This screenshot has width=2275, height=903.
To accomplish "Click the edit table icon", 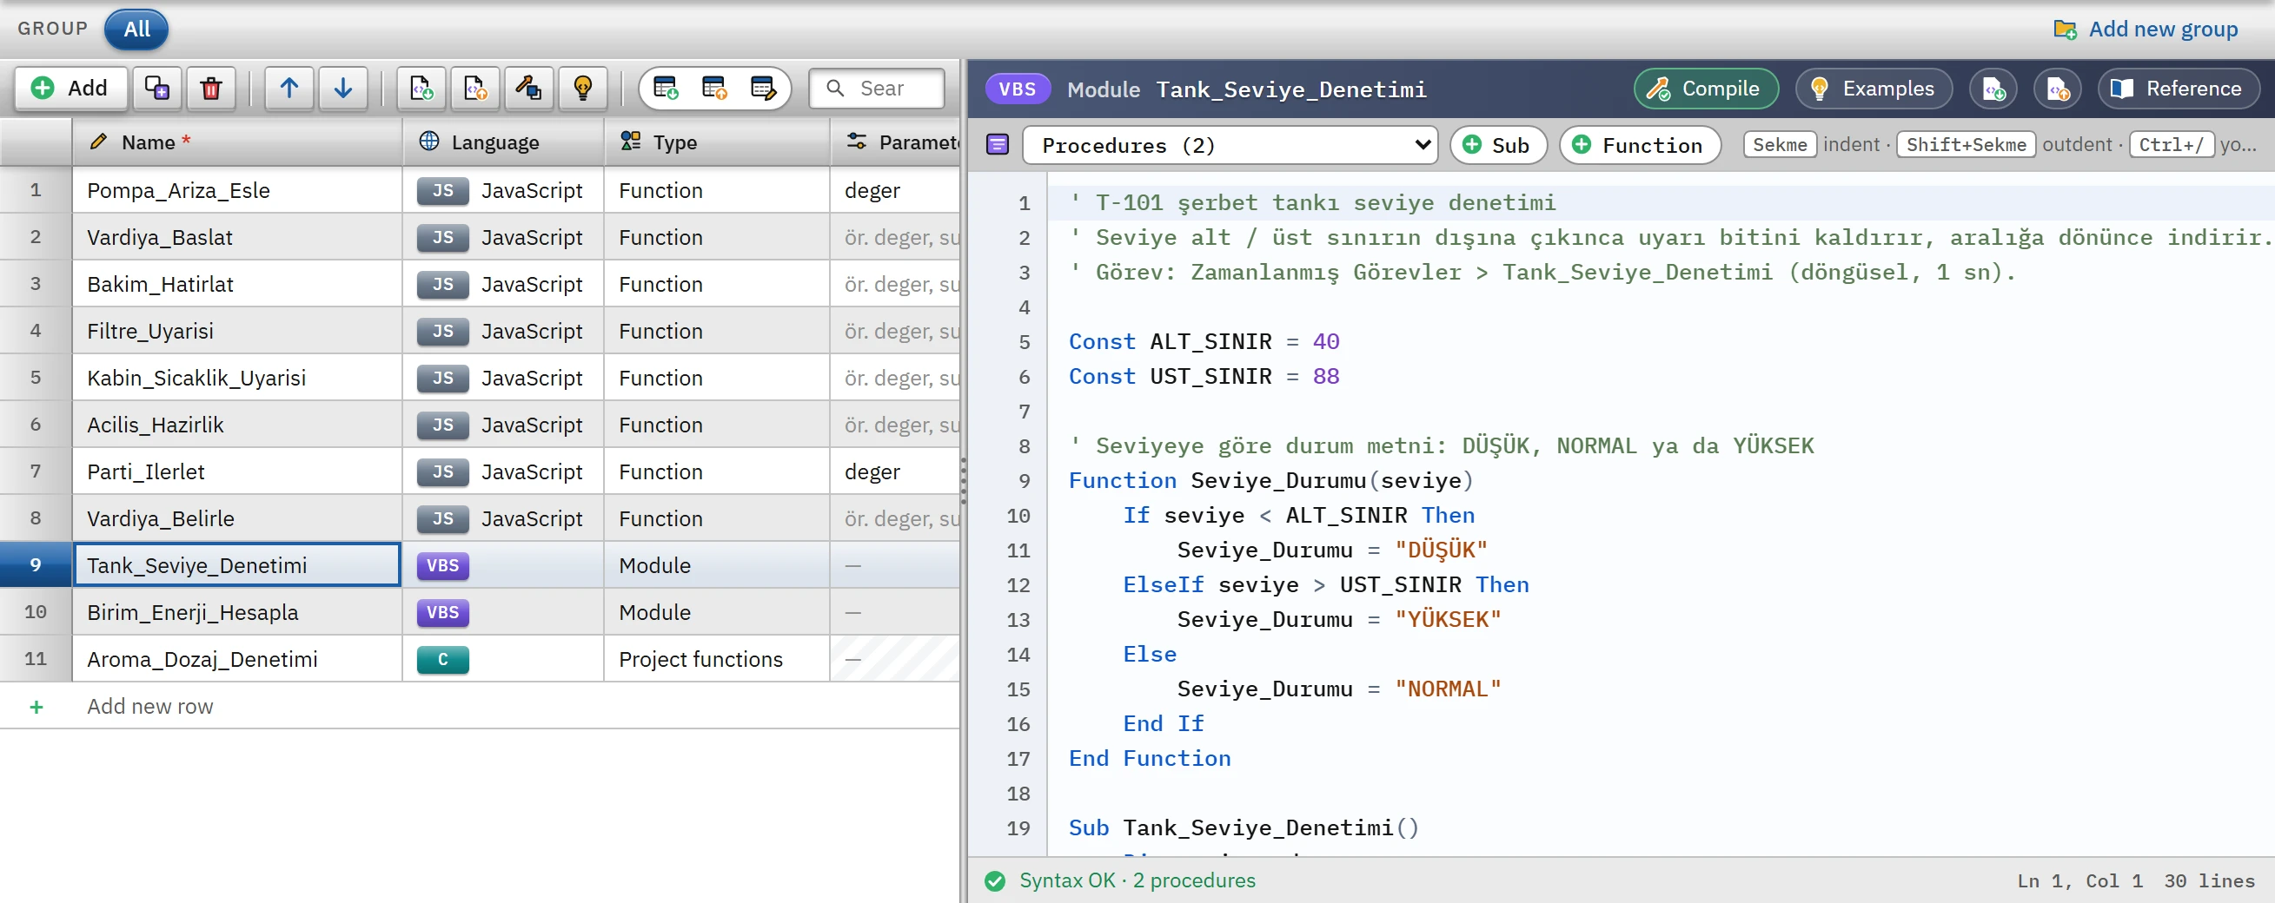I will [x=762, y=89].
